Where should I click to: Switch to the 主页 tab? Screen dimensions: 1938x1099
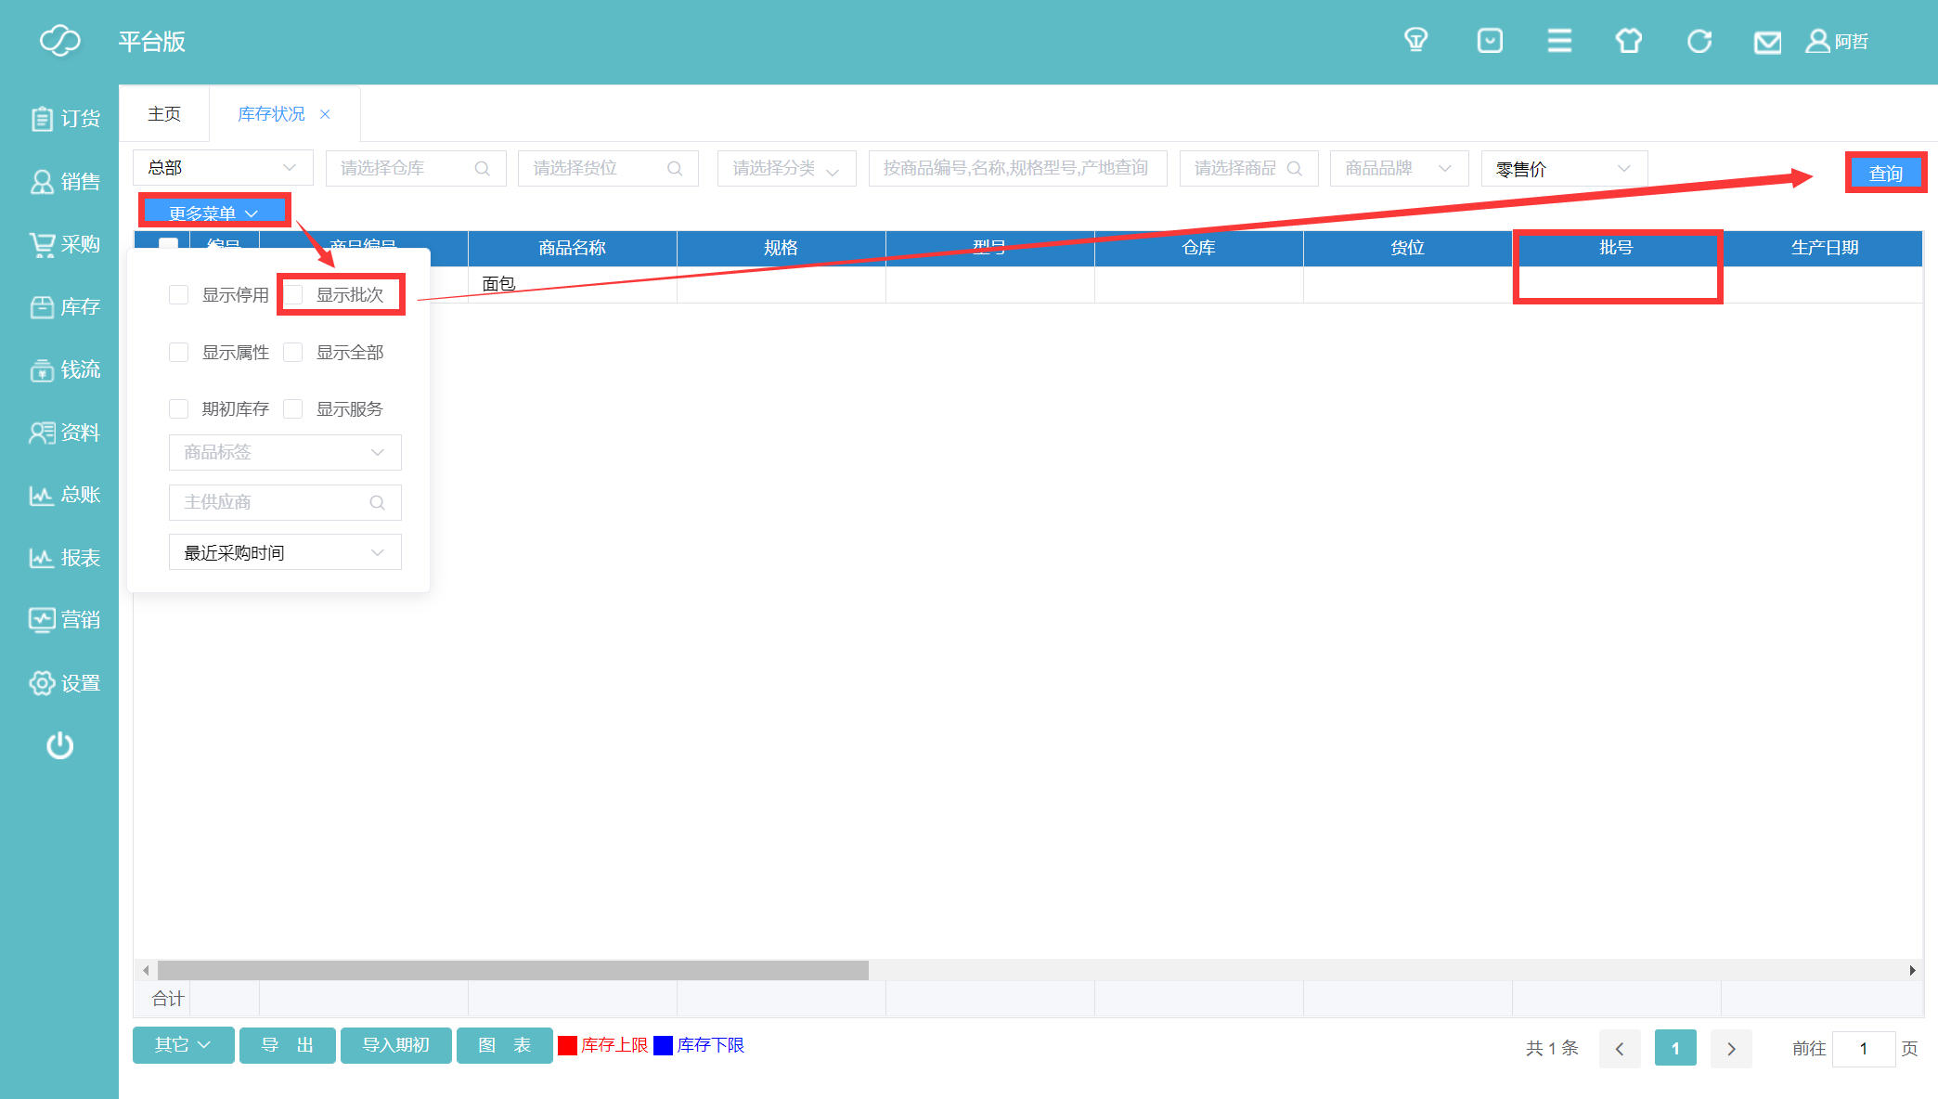[164, 114]
